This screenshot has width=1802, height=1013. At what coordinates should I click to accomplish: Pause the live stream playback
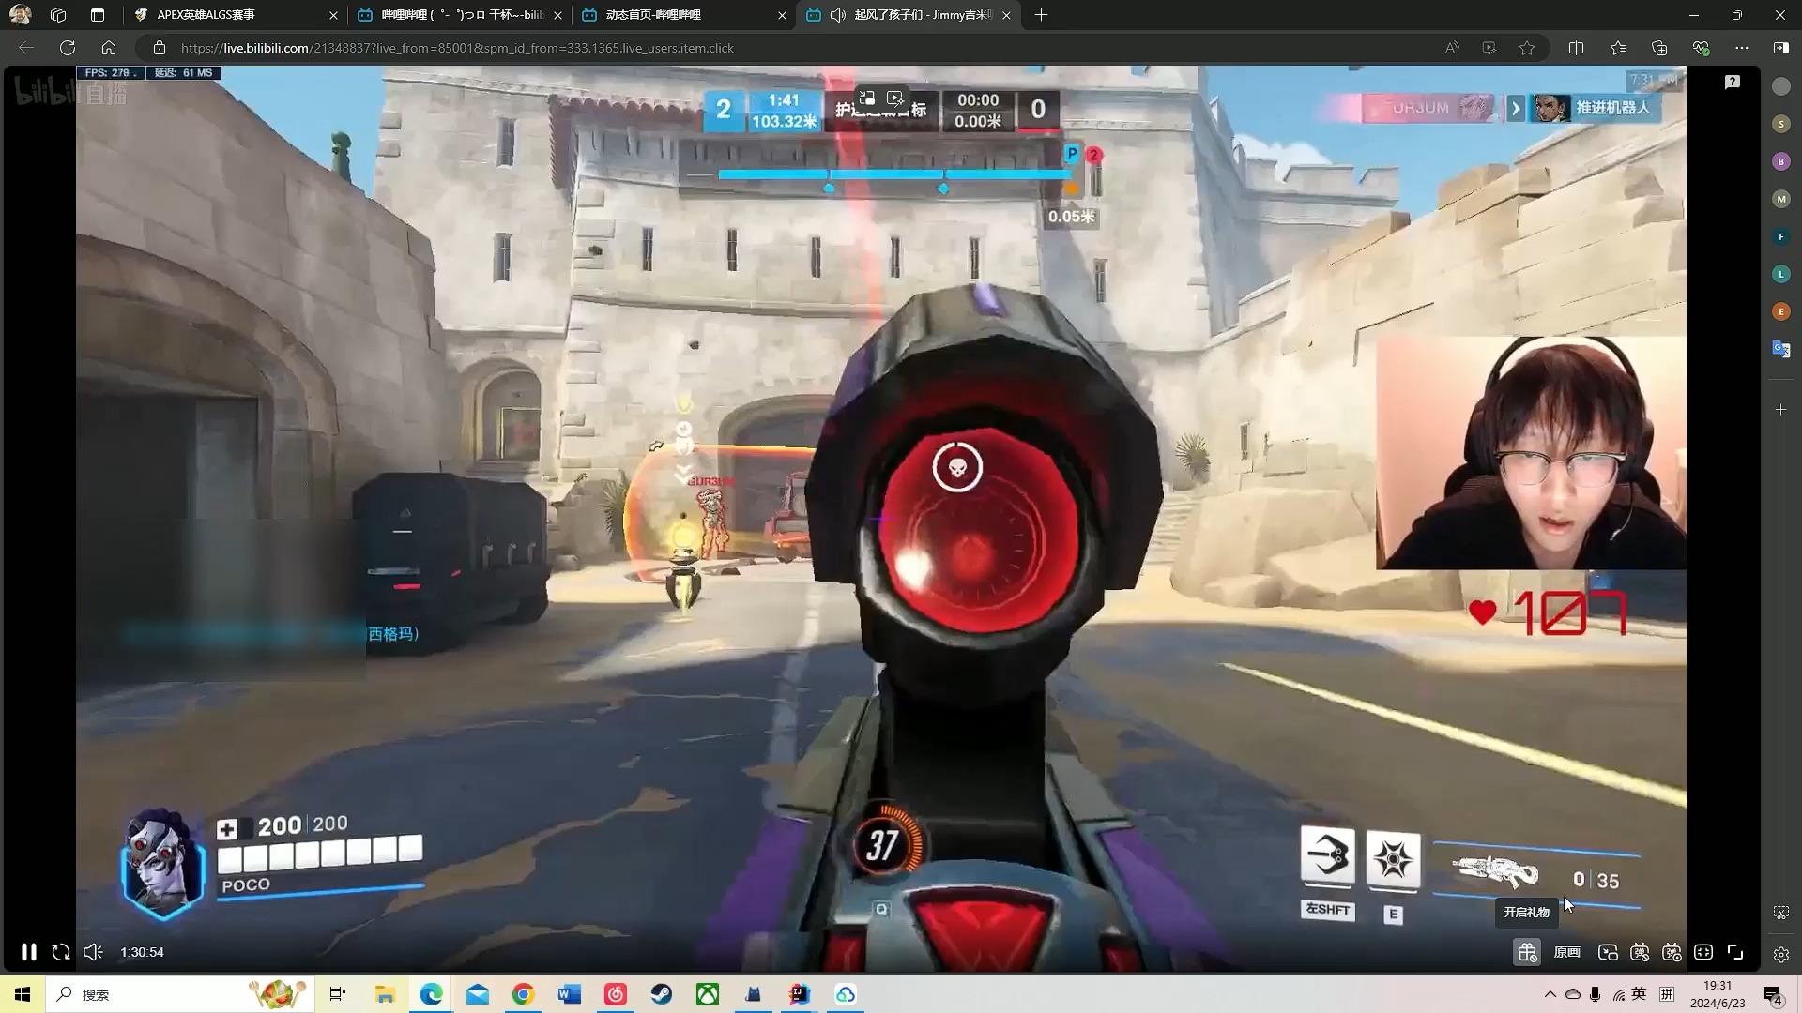29,952
